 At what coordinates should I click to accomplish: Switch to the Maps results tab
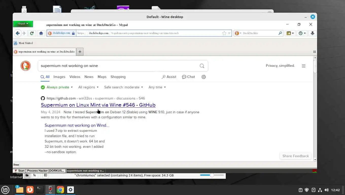click(x=102, y=77)
